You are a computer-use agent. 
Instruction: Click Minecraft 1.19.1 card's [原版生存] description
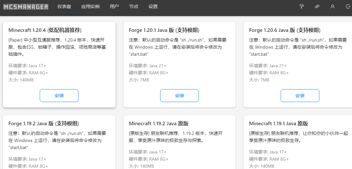pyautogui.click(x=299, y=137)
